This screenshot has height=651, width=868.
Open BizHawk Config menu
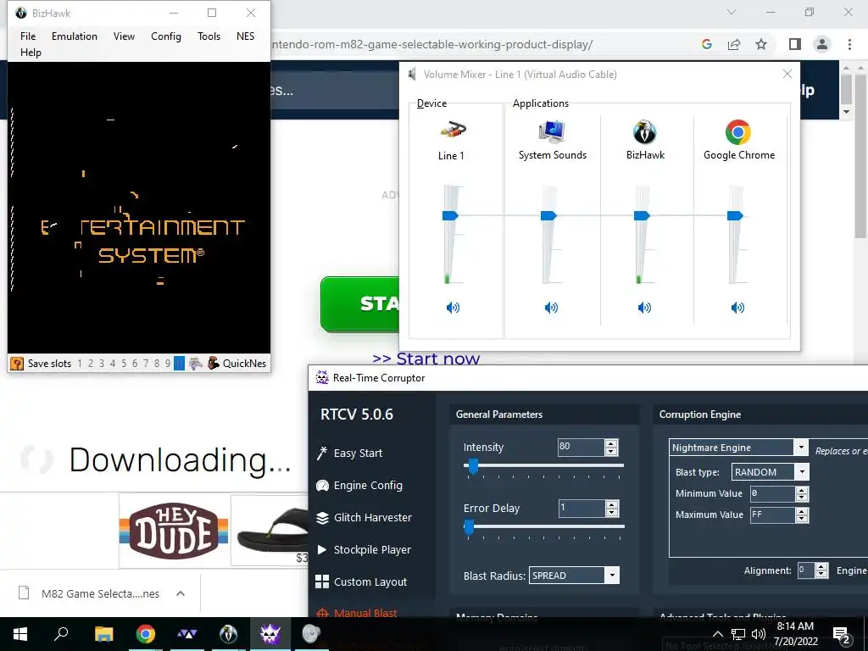point(166,36)
